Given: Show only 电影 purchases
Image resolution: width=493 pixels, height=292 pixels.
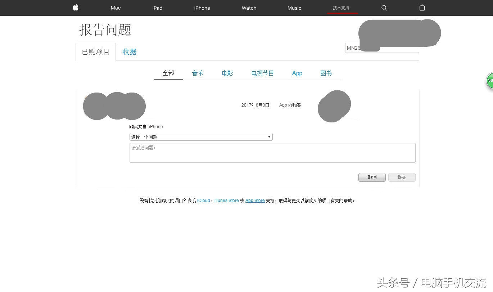Looking at the screenshot, I should click(227, 73).
